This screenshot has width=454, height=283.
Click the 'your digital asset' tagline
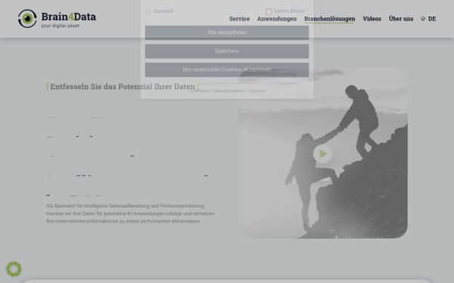coord(61,26)
